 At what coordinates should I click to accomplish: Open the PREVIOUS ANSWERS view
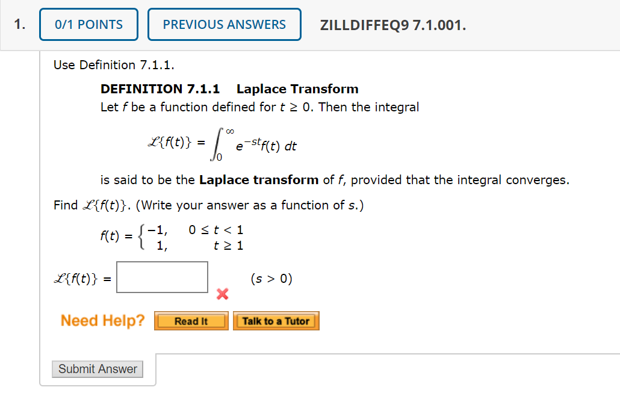(224, 24)
